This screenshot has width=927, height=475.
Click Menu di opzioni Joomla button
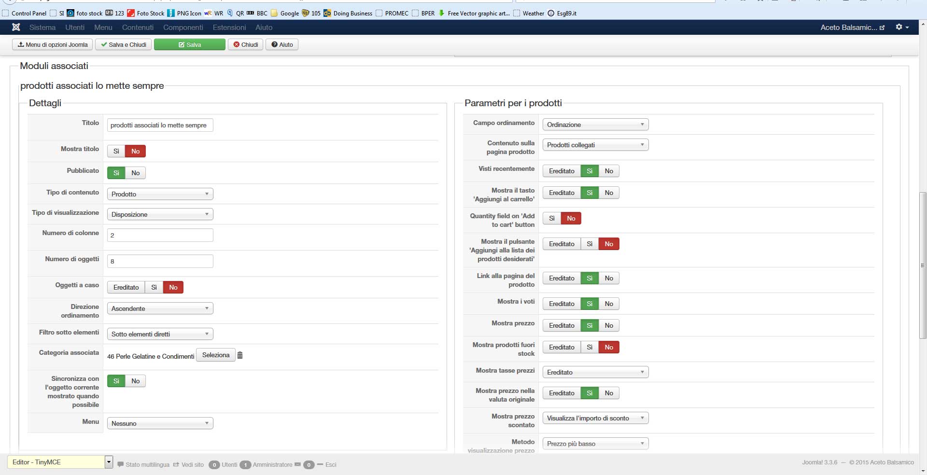[53, 45]
